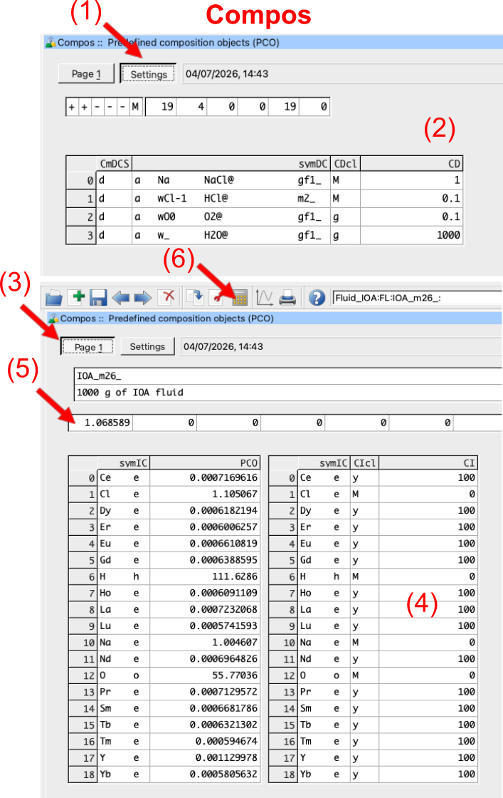Select the CD value 1000 in the H2O@ row

coord(411,235)
